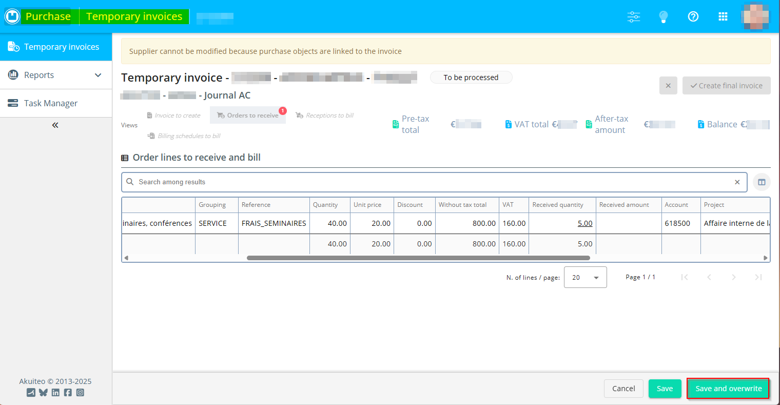Image resolution: width=780 pixels, height=405 pixels.
Task: Open the help question mark icon
Action: tap(693, 16)
